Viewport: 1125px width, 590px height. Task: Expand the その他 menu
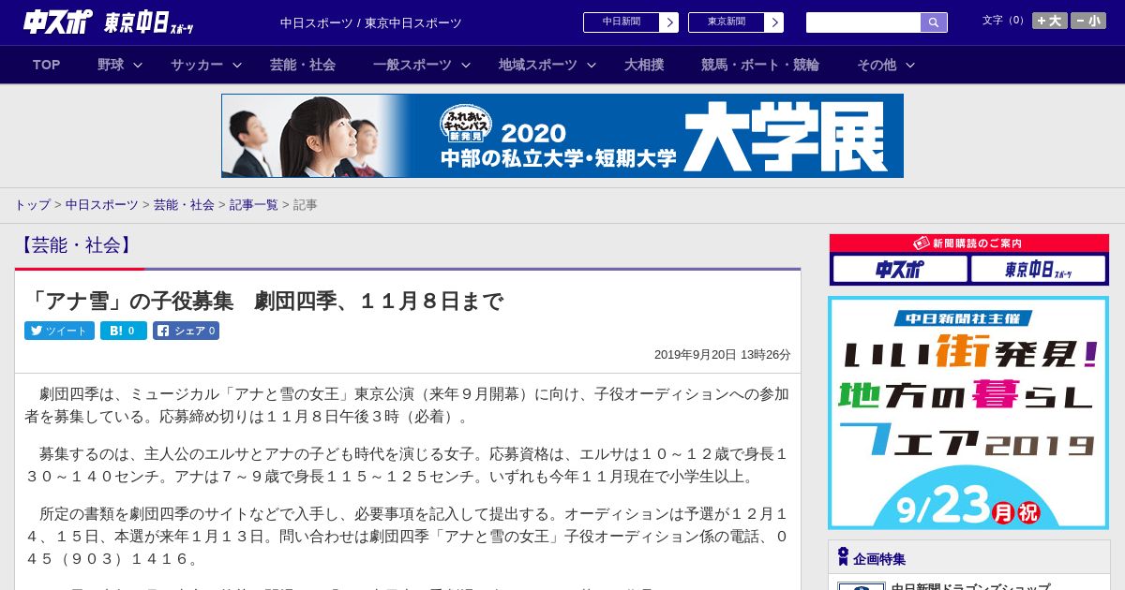pos(885,65)
